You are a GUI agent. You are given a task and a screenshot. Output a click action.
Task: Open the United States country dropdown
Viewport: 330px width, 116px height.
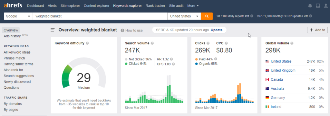[x=184, y=16]
